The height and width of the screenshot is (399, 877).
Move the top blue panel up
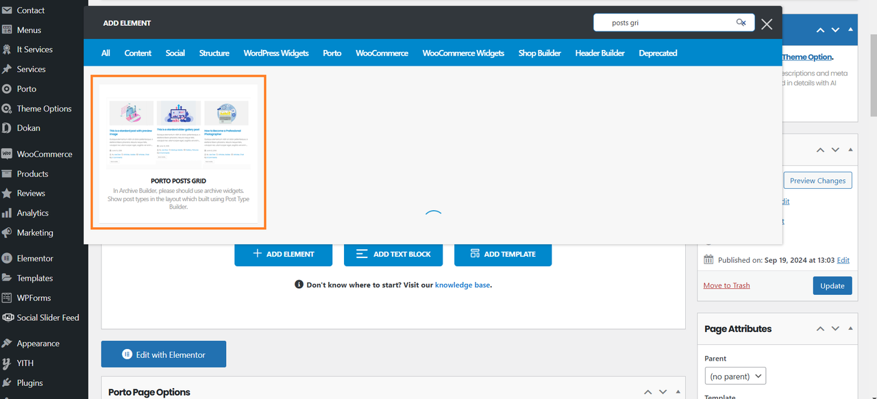pos(820,30)
